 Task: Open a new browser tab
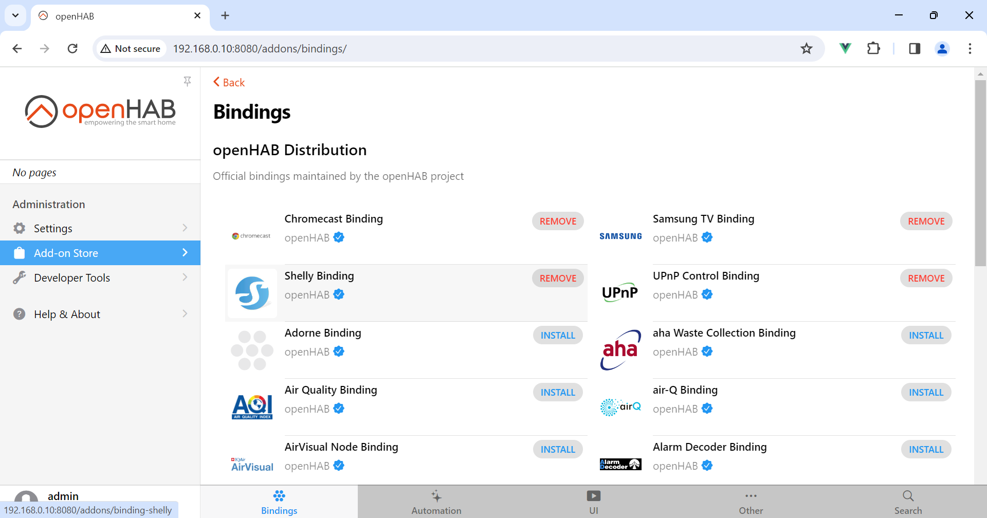225,15
